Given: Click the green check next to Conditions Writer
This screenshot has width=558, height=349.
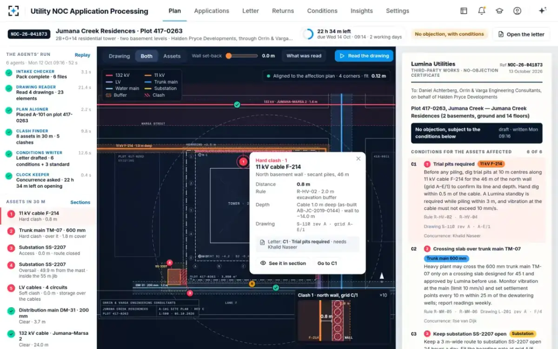Looking at the screenshot, I should 9,154.
